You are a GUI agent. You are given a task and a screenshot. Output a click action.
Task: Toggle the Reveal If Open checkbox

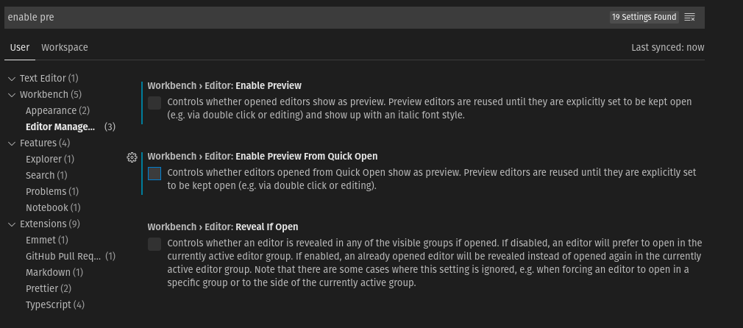click(x=154, y=244)
